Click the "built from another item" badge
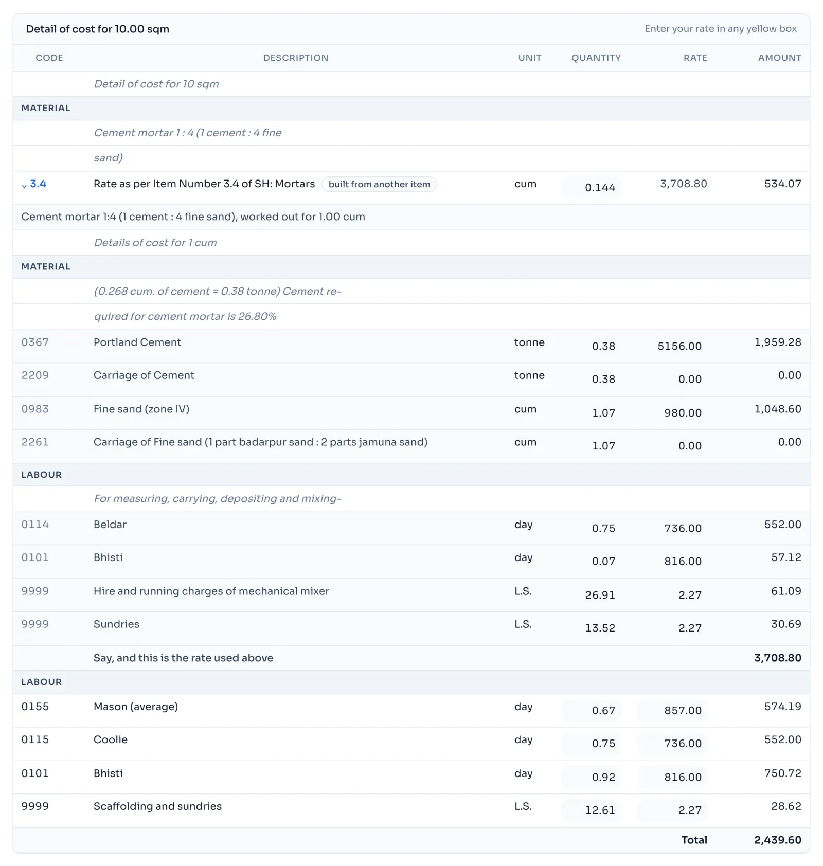This screenshot has width=823, height=866. (379, 184)
